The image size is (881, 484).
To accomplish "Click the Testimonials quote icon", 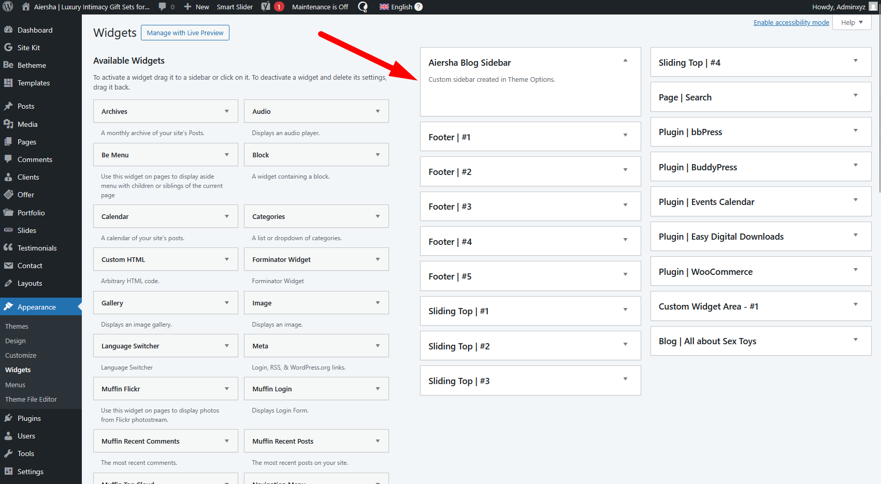I will coord(8,248).
